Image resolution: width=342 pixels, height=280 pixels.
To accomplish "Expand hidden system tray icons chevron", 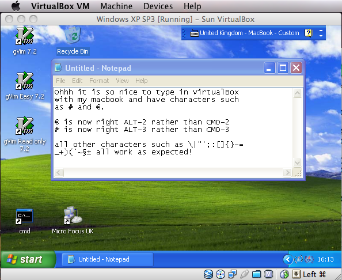I will (x=288, y=259).
